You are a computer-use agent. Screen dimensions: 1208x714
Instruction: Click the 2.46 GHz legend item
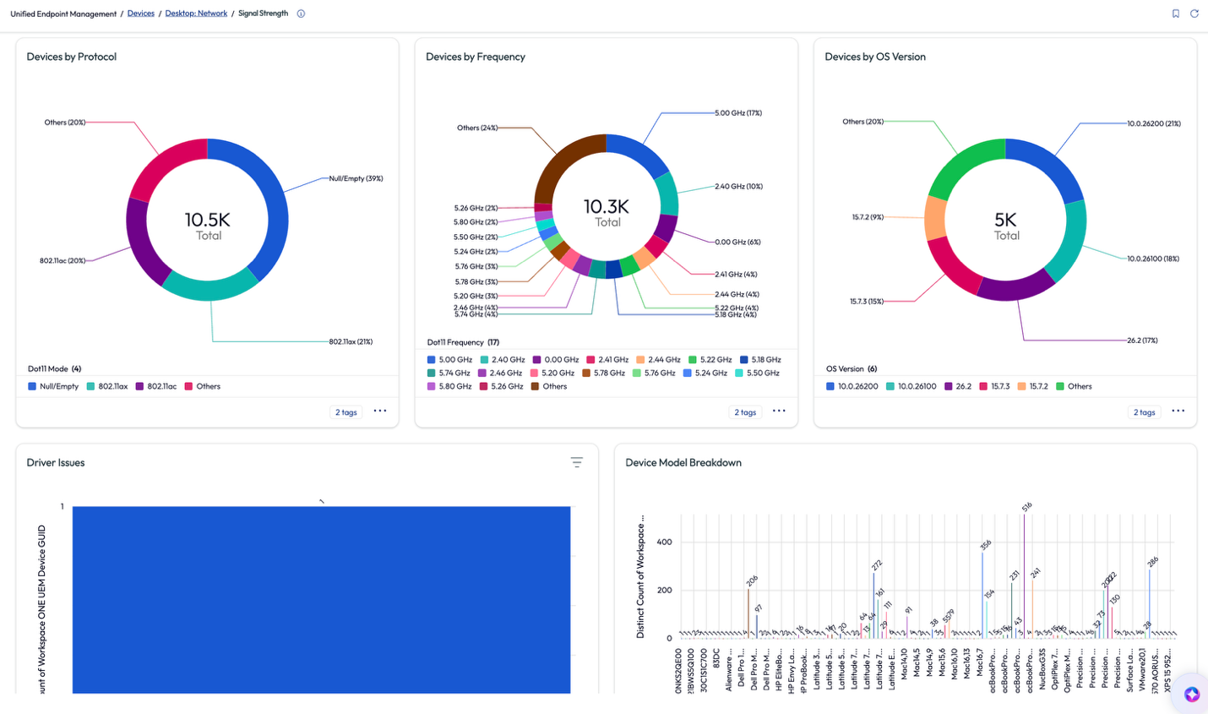(x=500, y=373)
